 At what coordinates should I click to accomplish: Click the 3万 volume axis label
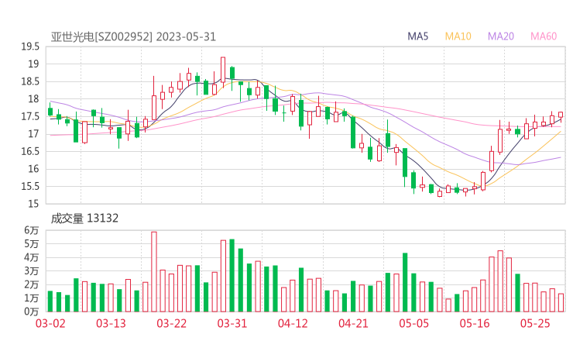[32, 271]
